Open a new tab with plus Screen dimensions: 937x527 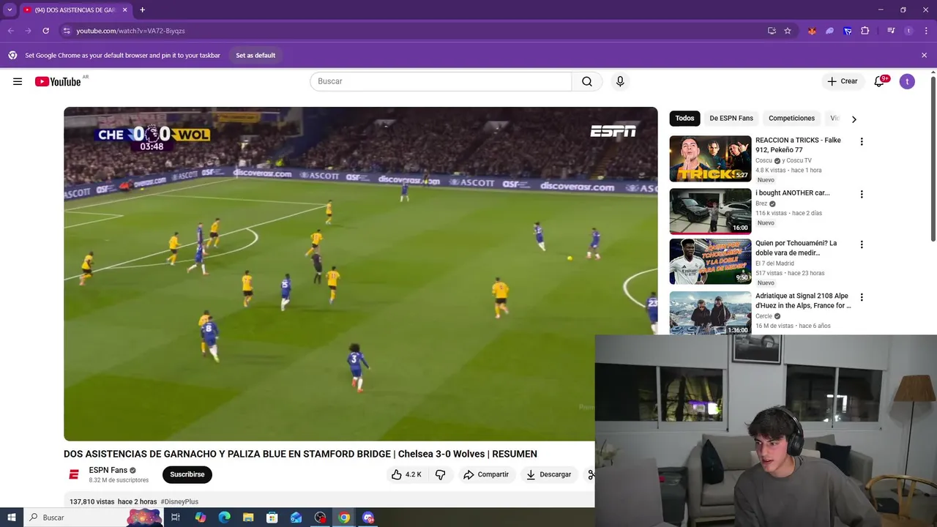coord(142,10)
